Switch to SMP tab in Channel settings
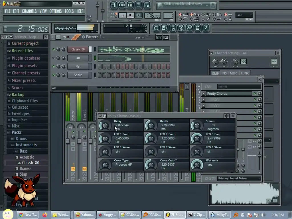Image resolution: width=292 pixels, height=219 pixels. tap(215, 73)
